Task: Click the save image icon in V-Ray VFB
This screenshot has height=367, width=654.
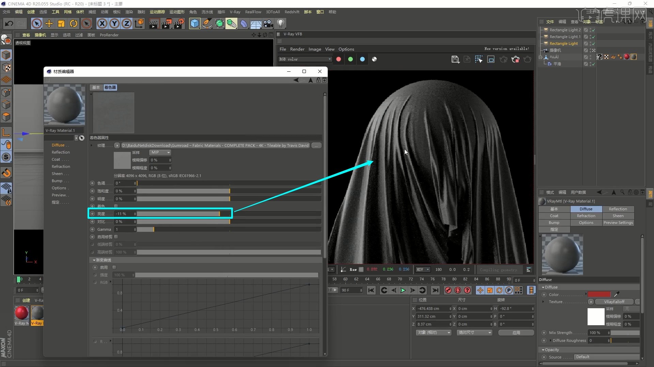Action: pos(455,59)
